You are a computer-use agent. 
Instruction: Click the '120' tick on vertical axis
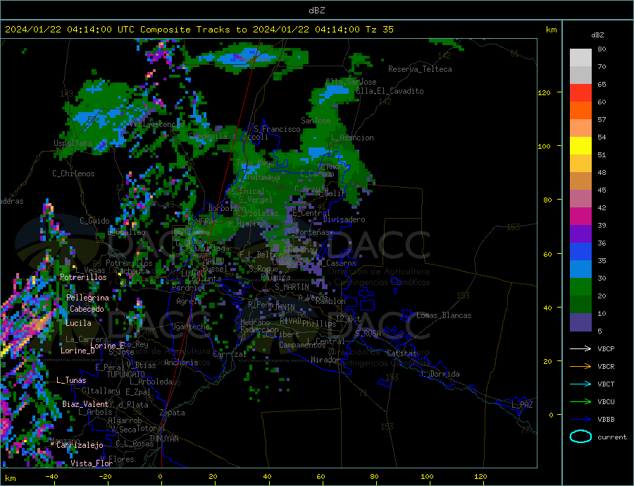point(545,92)
